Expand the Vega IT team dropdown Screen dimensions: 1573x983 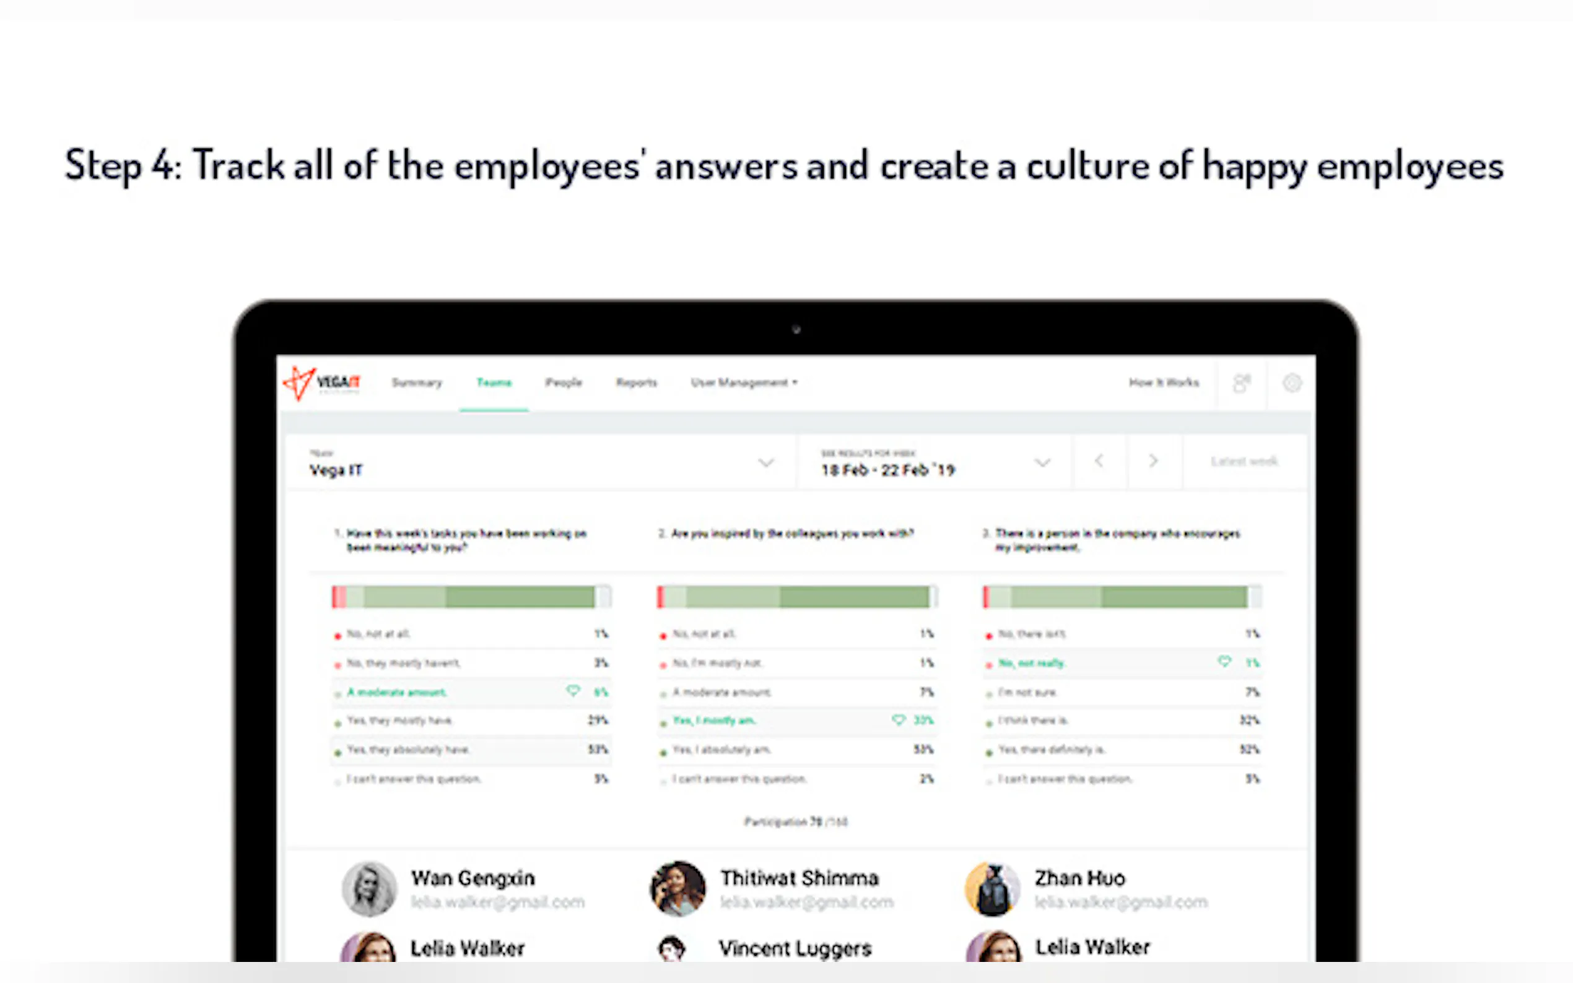[x=542, y=462]
